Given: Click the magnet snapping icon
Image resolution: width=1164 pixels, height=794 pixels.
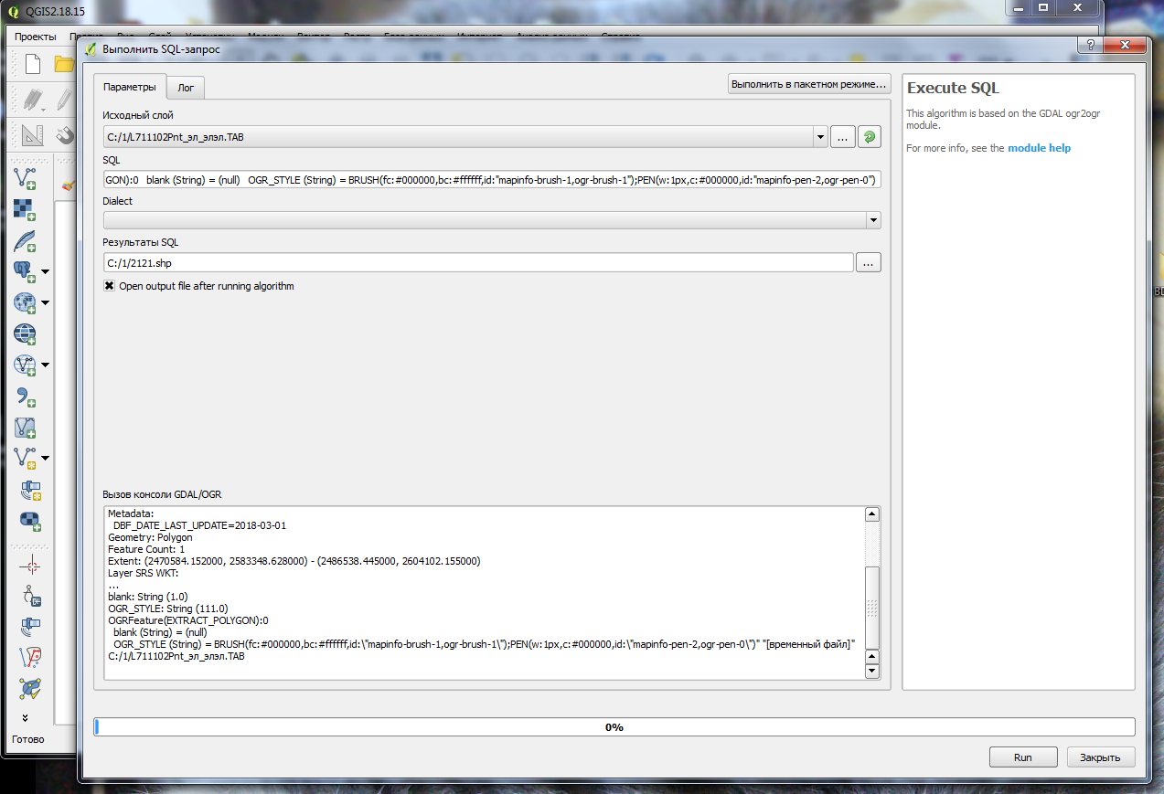Looking at the screenshot, I should 66,135.
